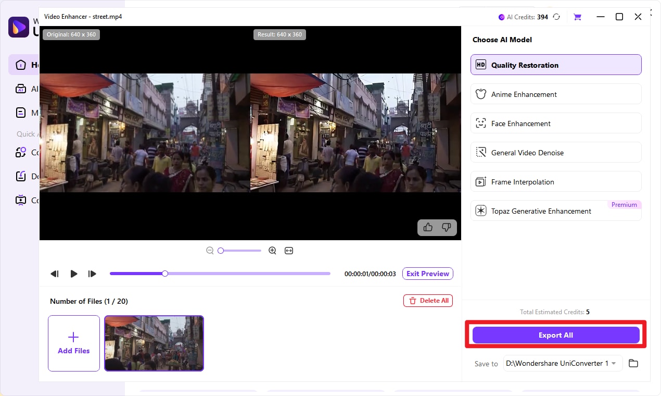
Task: Refresh the AI Credits count
Action: click(x=556, y=16)
